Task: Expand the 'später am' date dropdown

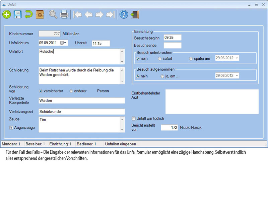Action: [x=237, y=58]
